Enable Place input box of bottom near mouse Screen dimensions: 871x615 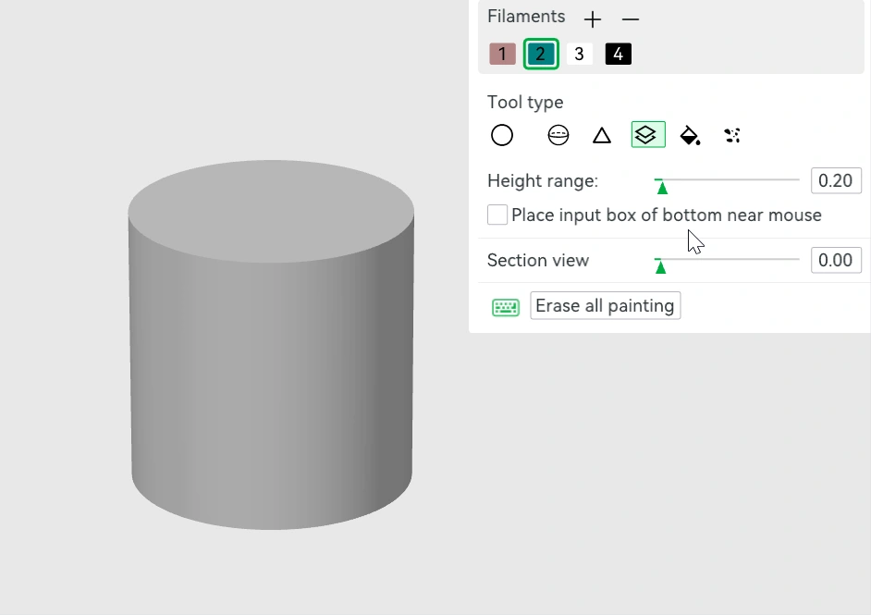pyautogui.click(x=497, y=215)
